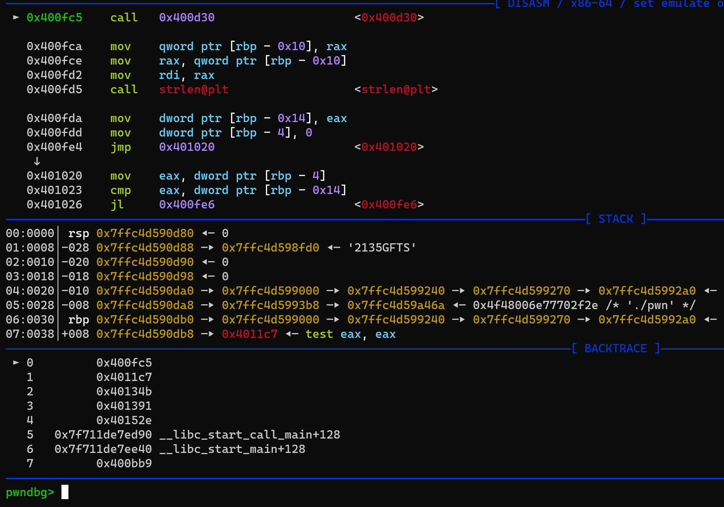Click the <0x401020> annotation
Viewport: 724px width, 507px height.
click(x=389, y=147)
